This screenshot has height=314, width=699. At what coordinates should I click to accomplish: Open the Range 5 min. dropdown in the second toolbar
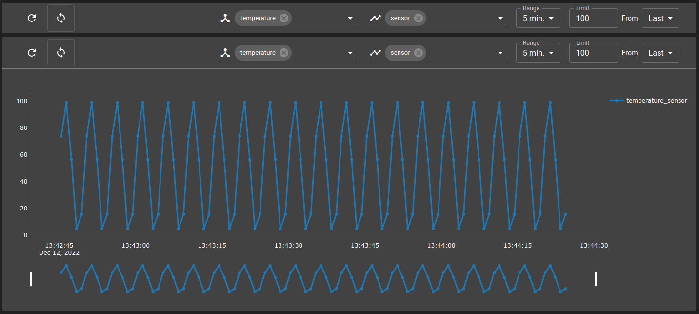(538, 53)
